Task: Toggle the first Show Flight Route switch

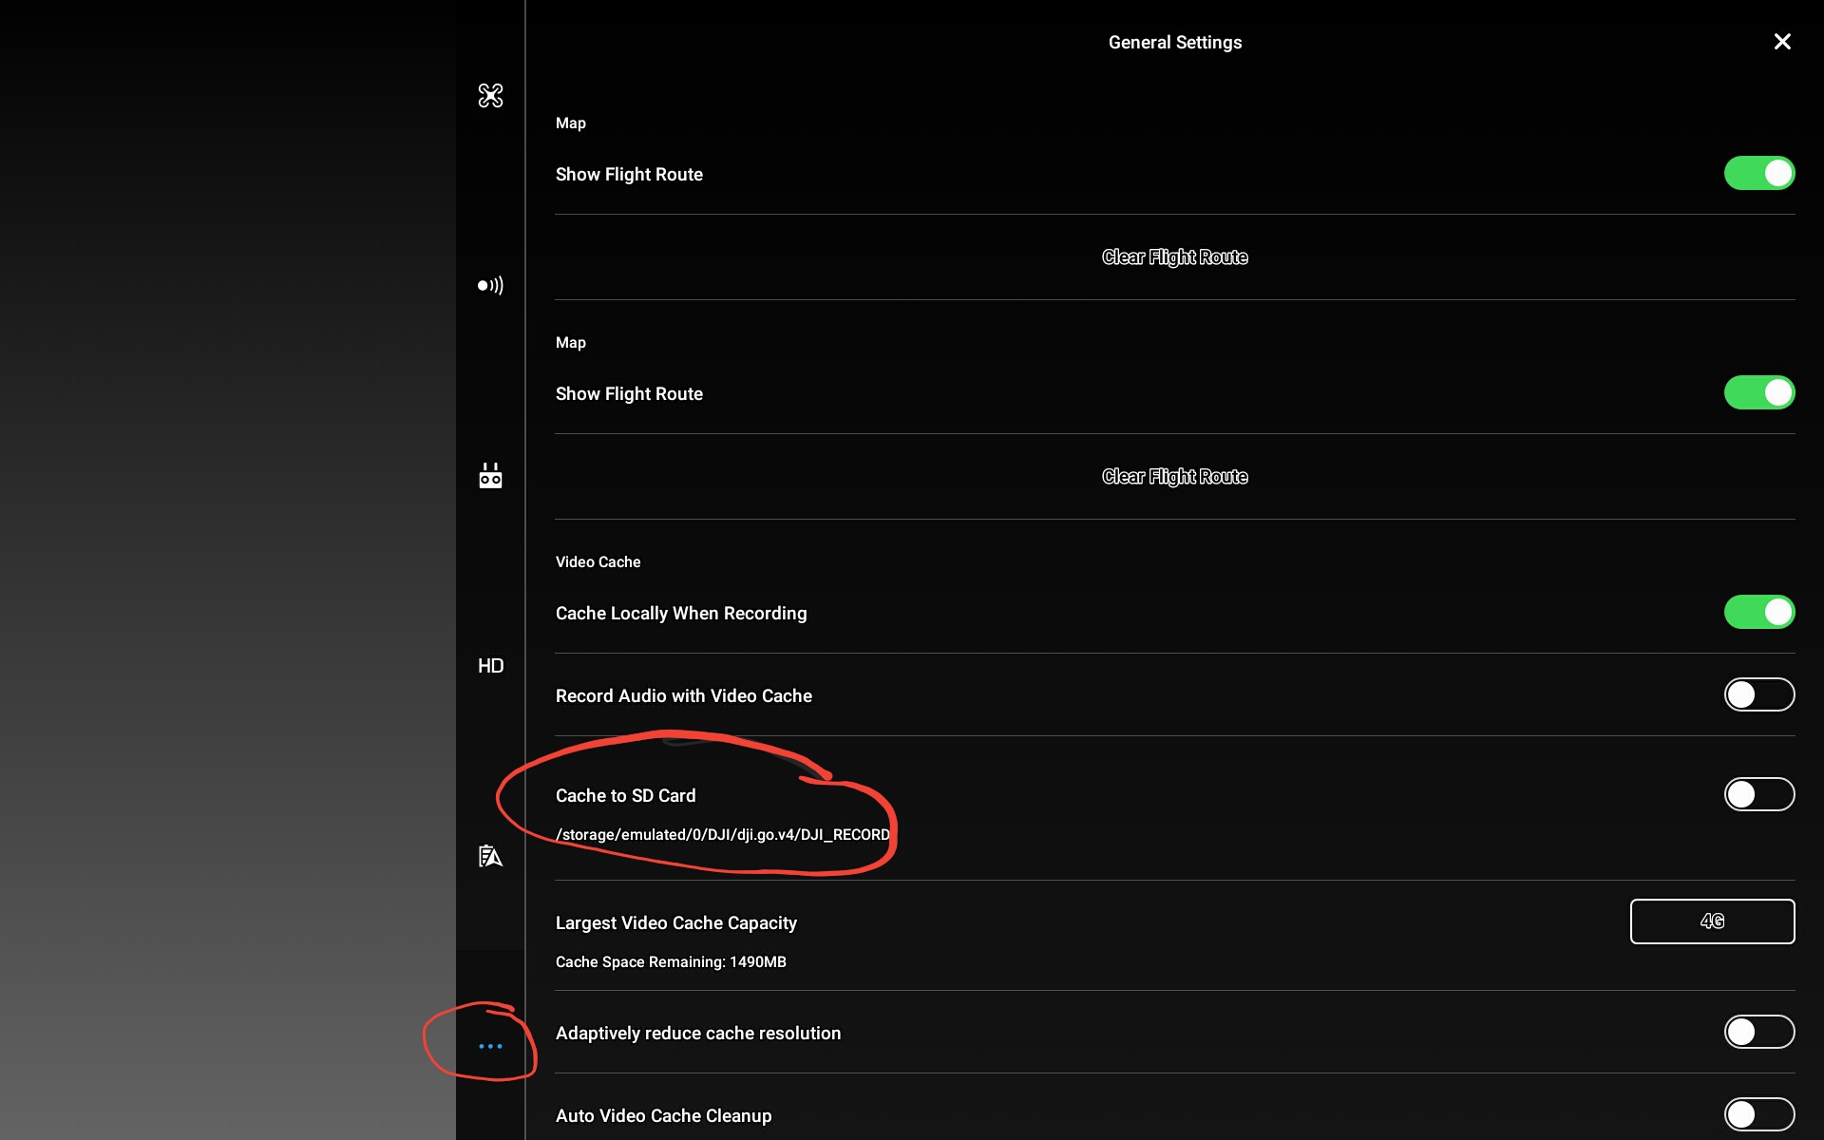Action: [x=1759, y=173]
